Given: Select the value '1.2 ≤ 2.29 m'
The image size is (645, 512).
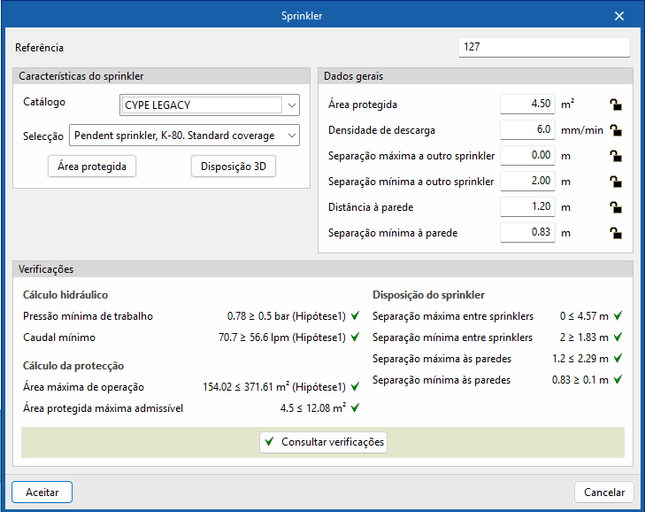Looking at the screenshot, I should pyautogui.click(x=580, y=359).
